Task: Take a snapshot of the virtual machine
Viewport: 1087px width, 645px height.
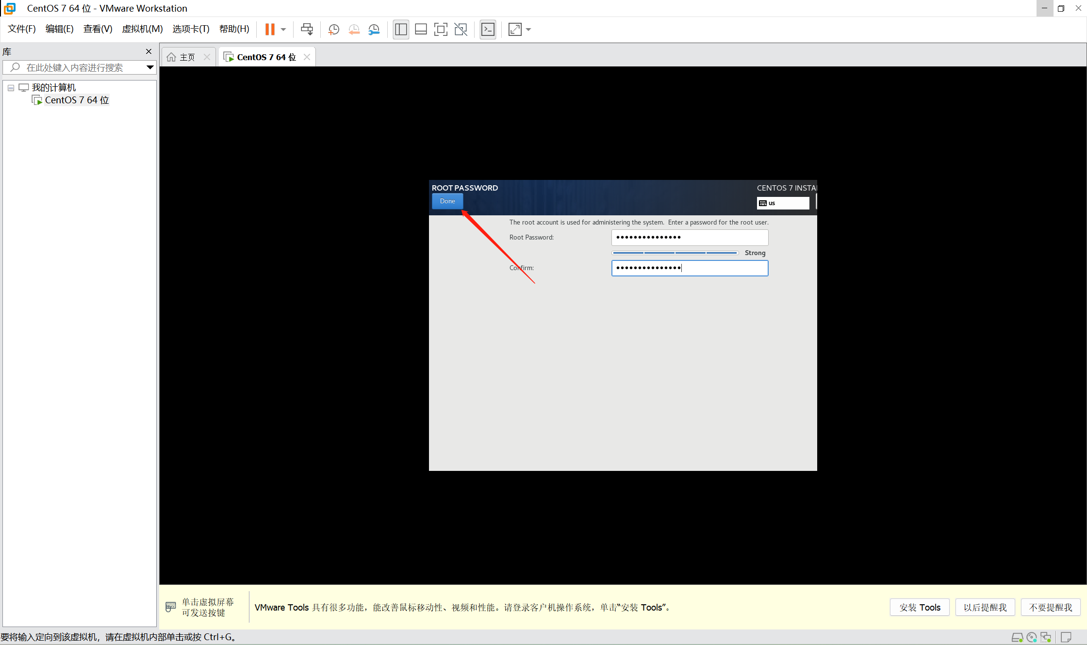Action: pos(333,29)
